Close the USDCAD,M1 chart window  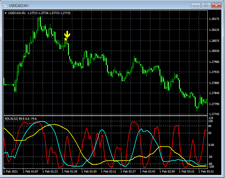tap(216, 5)
